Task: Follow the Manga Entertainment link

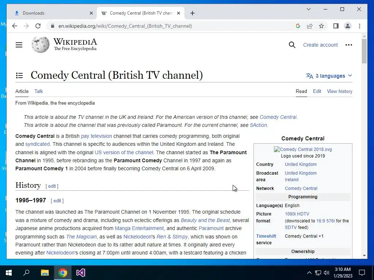Action: 139,228
